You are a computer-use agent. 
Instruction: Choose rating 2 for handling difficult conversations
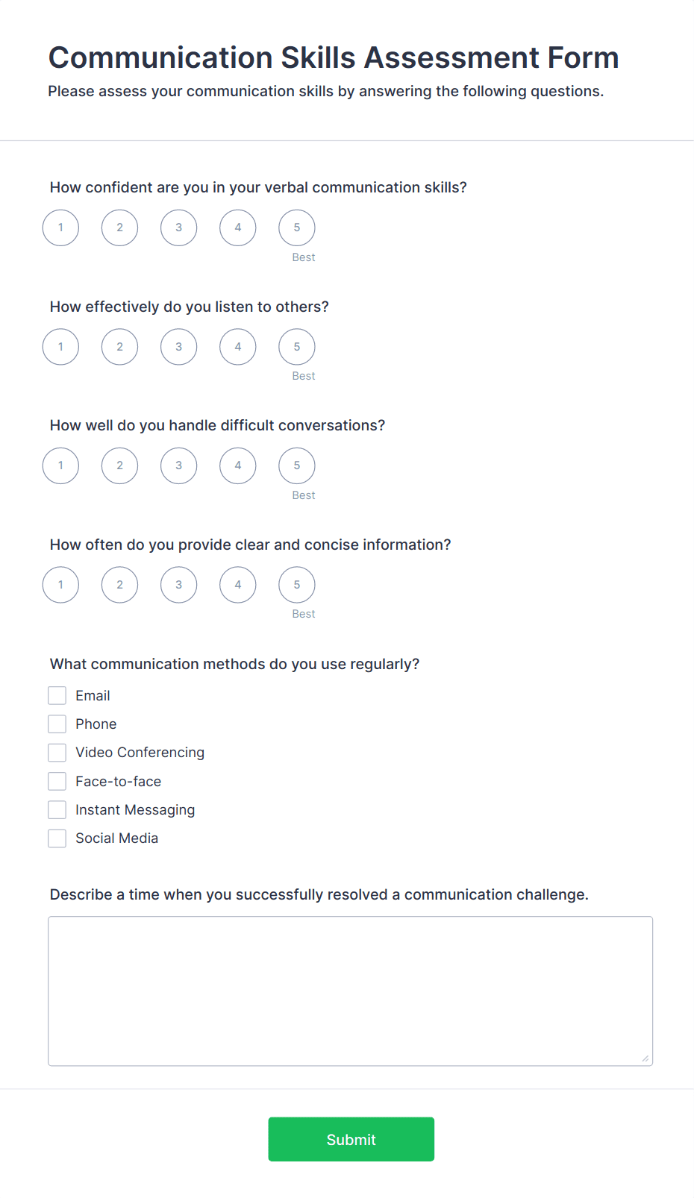pyautogui.click(x=119, y=465)
